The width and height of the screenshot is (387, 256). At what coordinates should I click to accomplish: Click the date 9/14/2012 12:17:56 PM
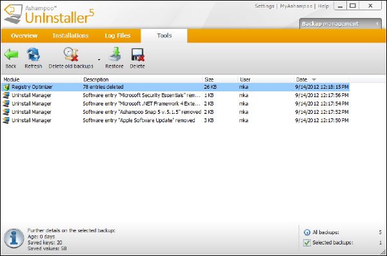322,95
